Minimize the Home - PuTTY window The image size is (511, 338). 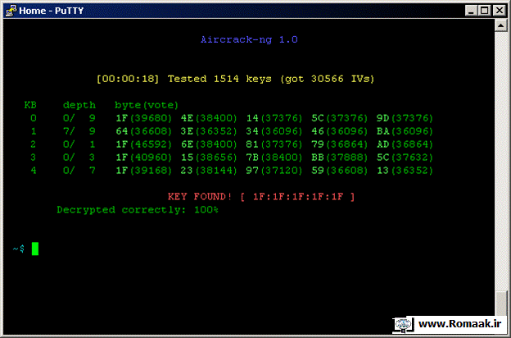(471, 11)
